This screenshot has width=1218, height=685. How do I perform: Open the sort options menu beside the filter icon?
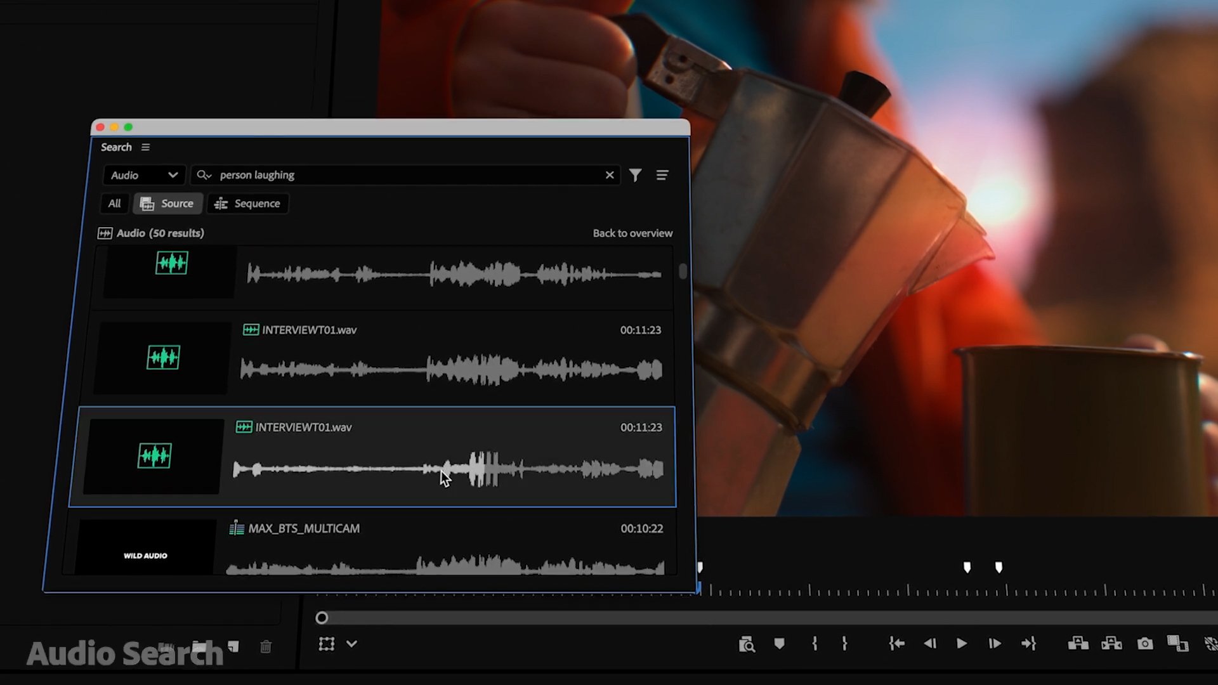pyautogui.click(x=662, y=175)
